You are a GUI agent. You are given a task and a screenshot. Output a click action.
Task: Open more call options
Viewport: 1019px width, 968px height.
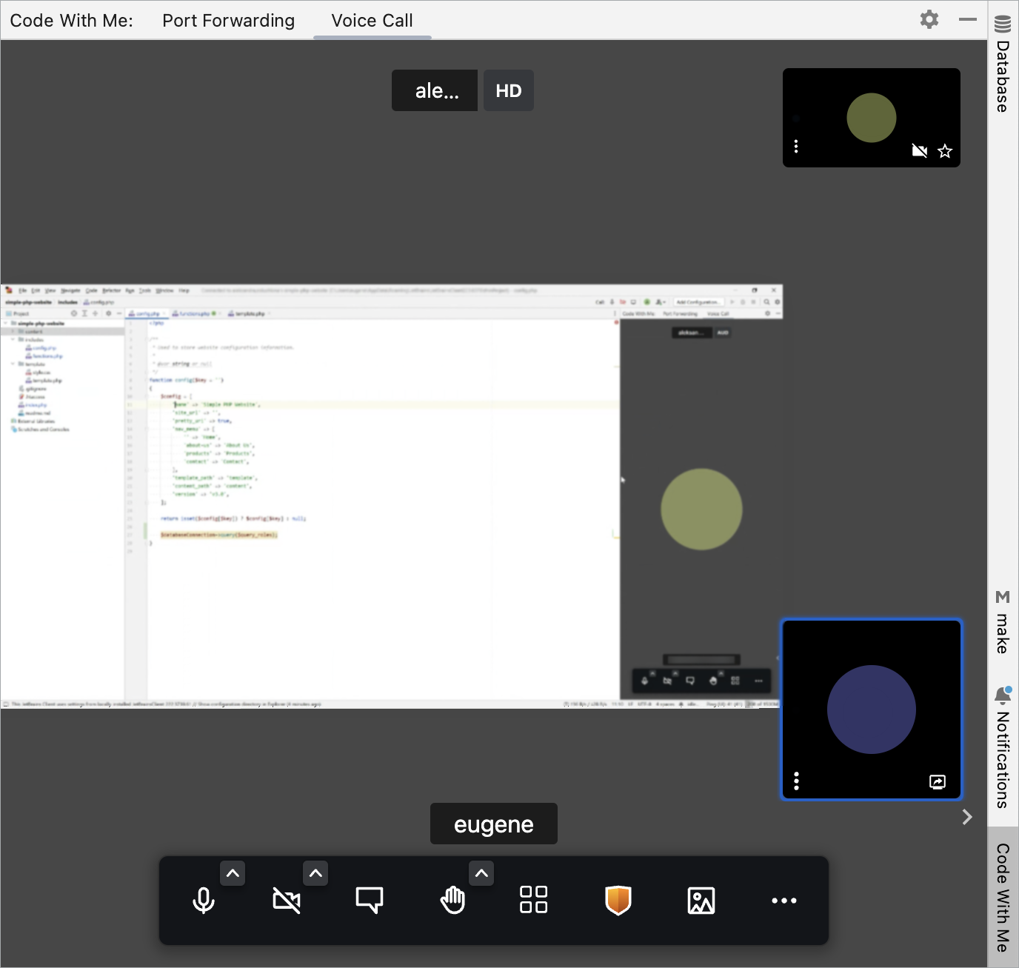784,900
